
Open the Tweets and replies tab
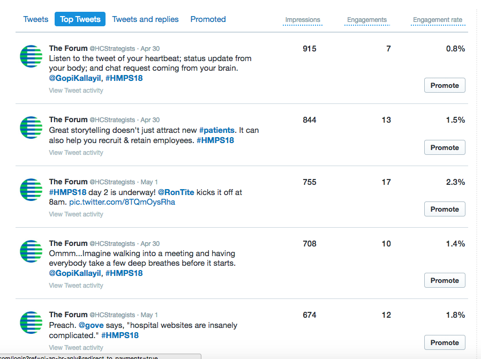point(145,19)
